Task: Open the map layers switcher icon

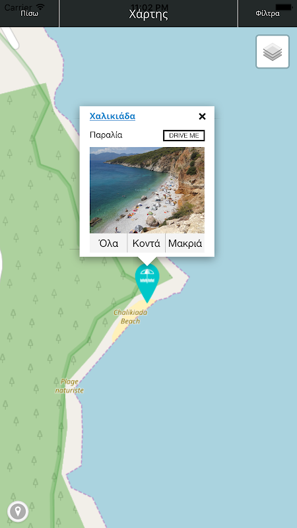Action: (x=273, y=52)
